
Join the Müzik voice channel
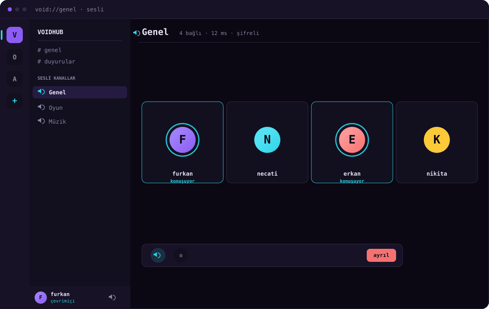click(x=80, y=122)
